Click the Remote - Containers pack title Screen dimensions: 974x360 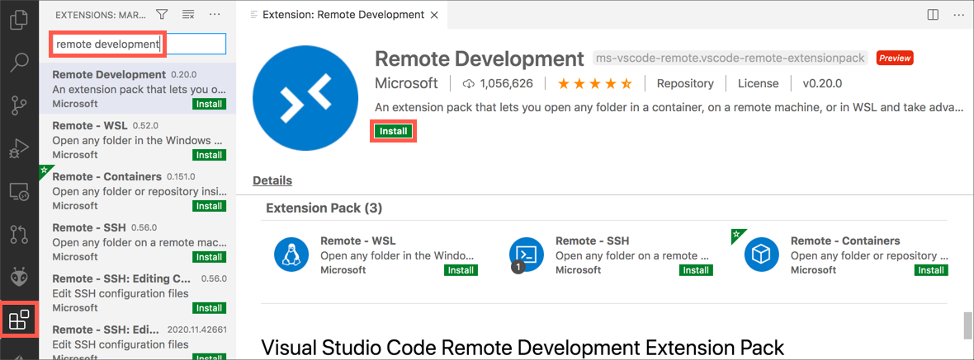845,241
